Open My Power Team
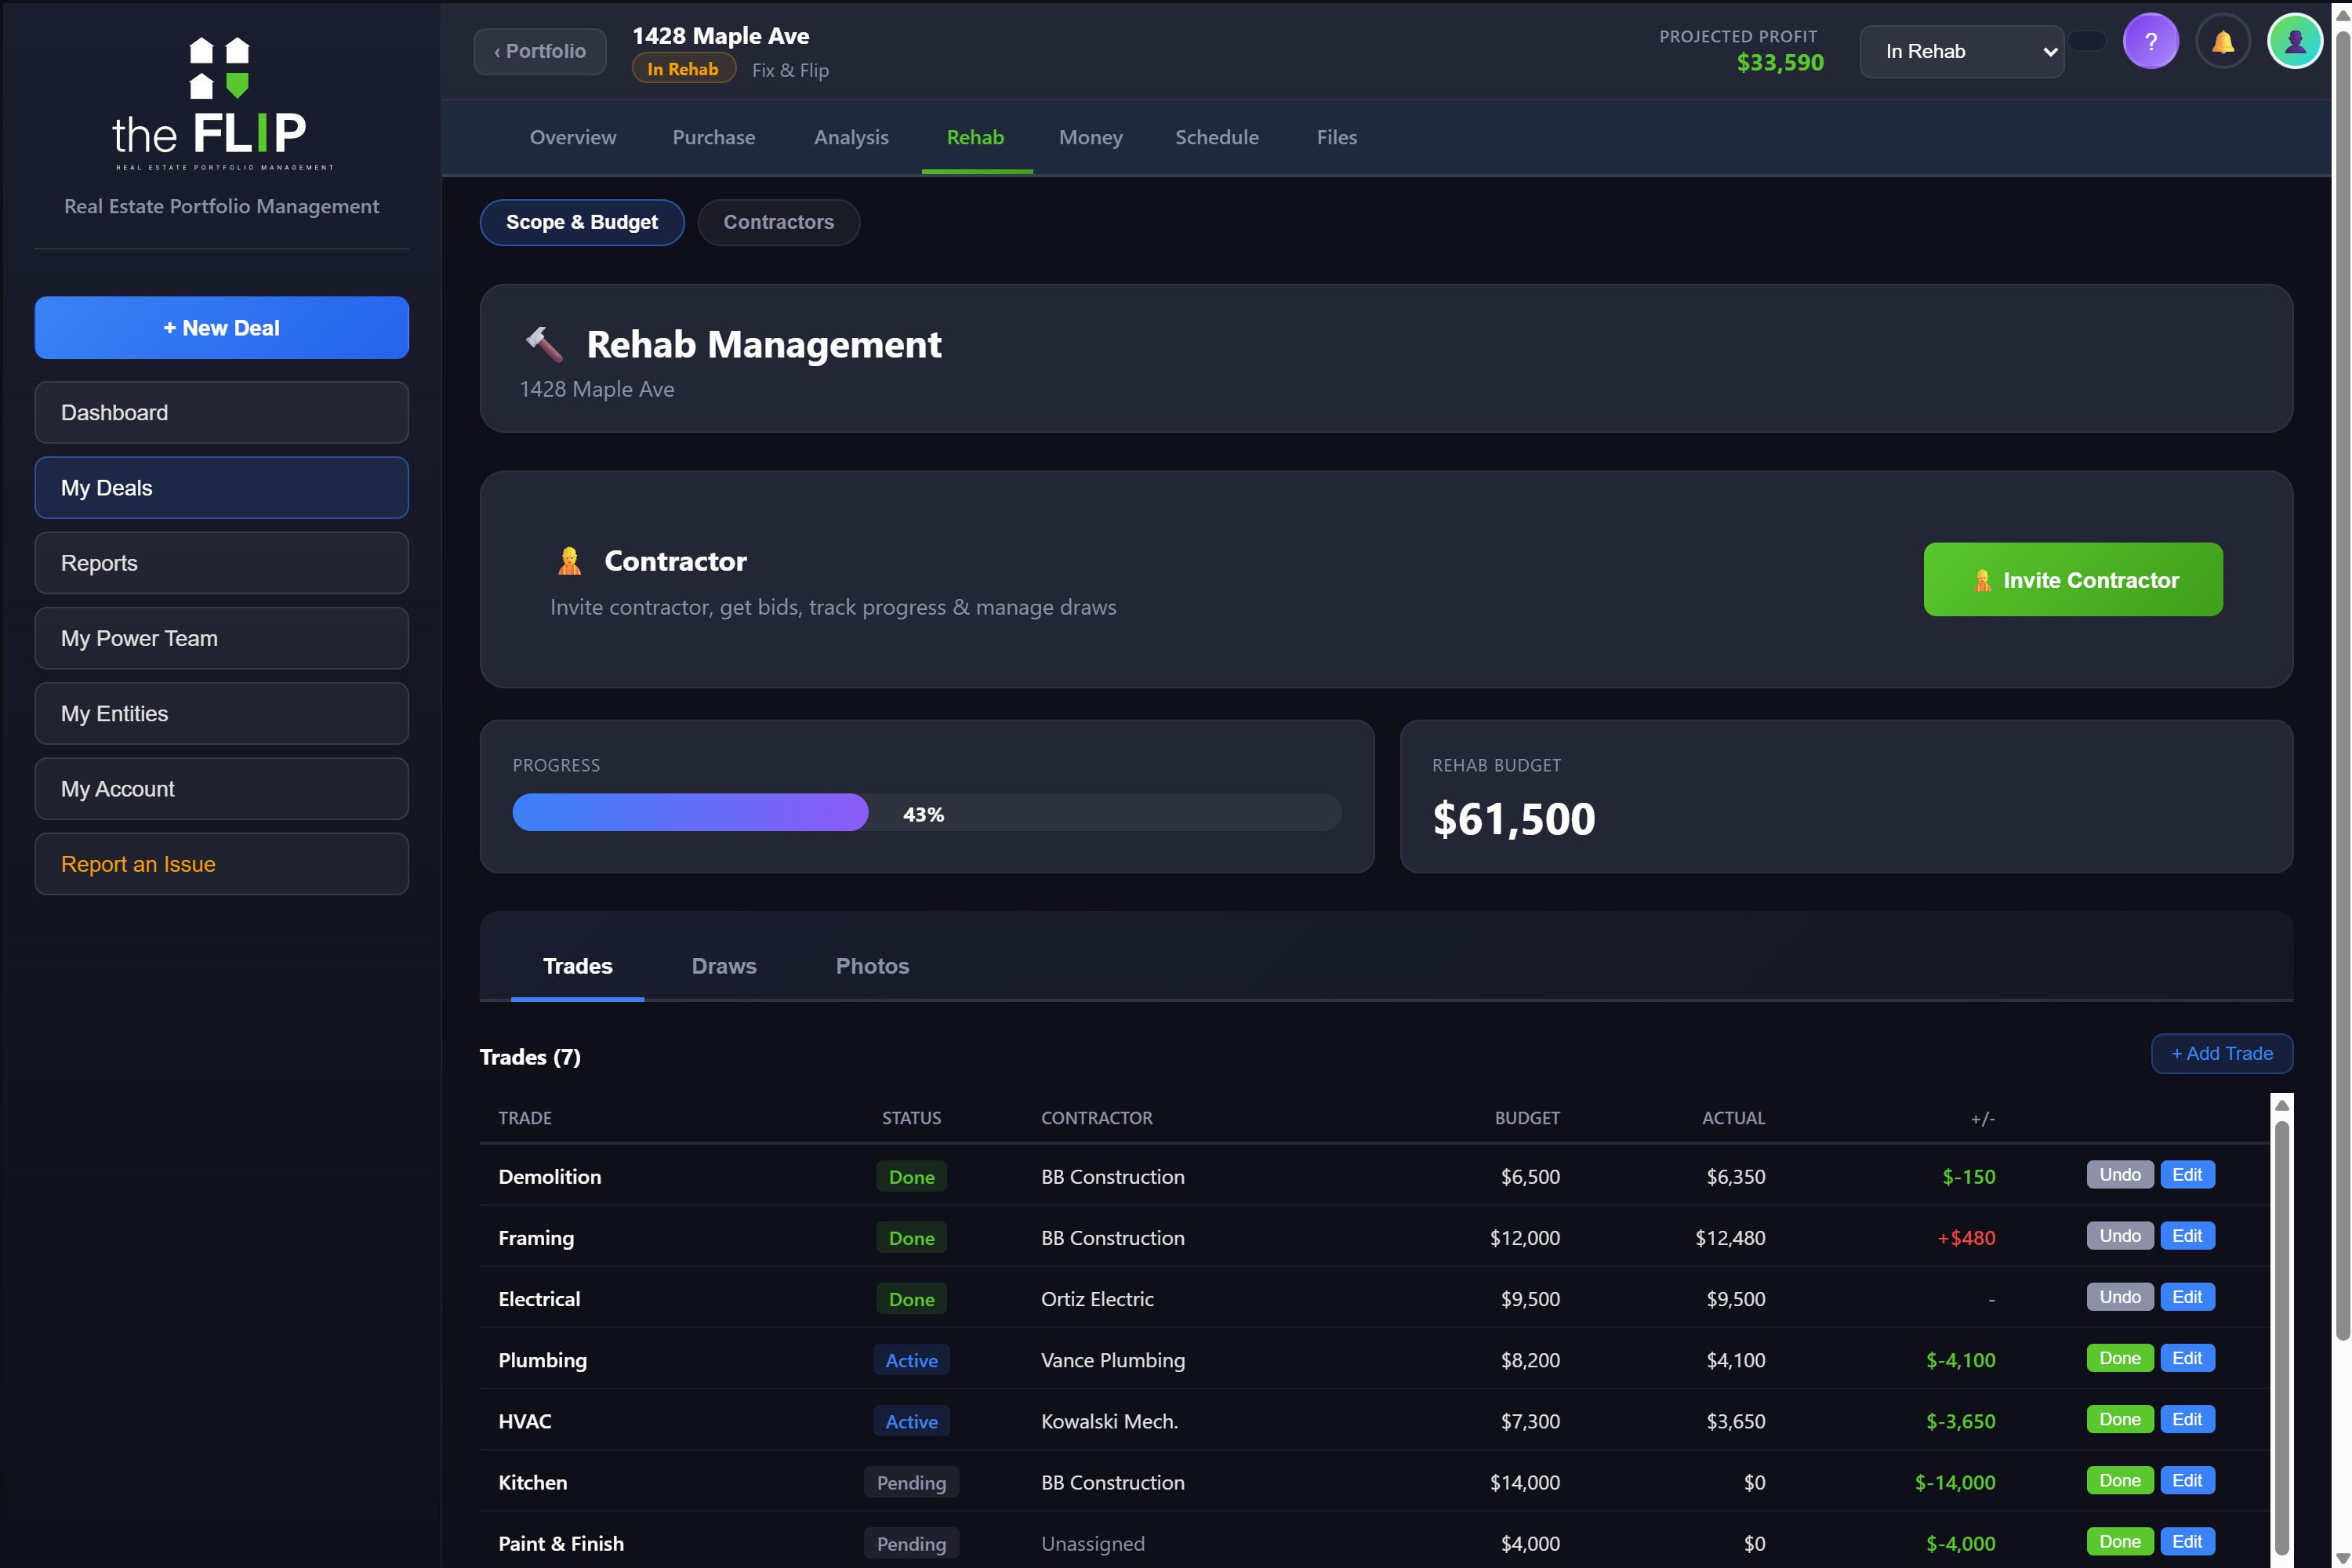 click(222, 638)
